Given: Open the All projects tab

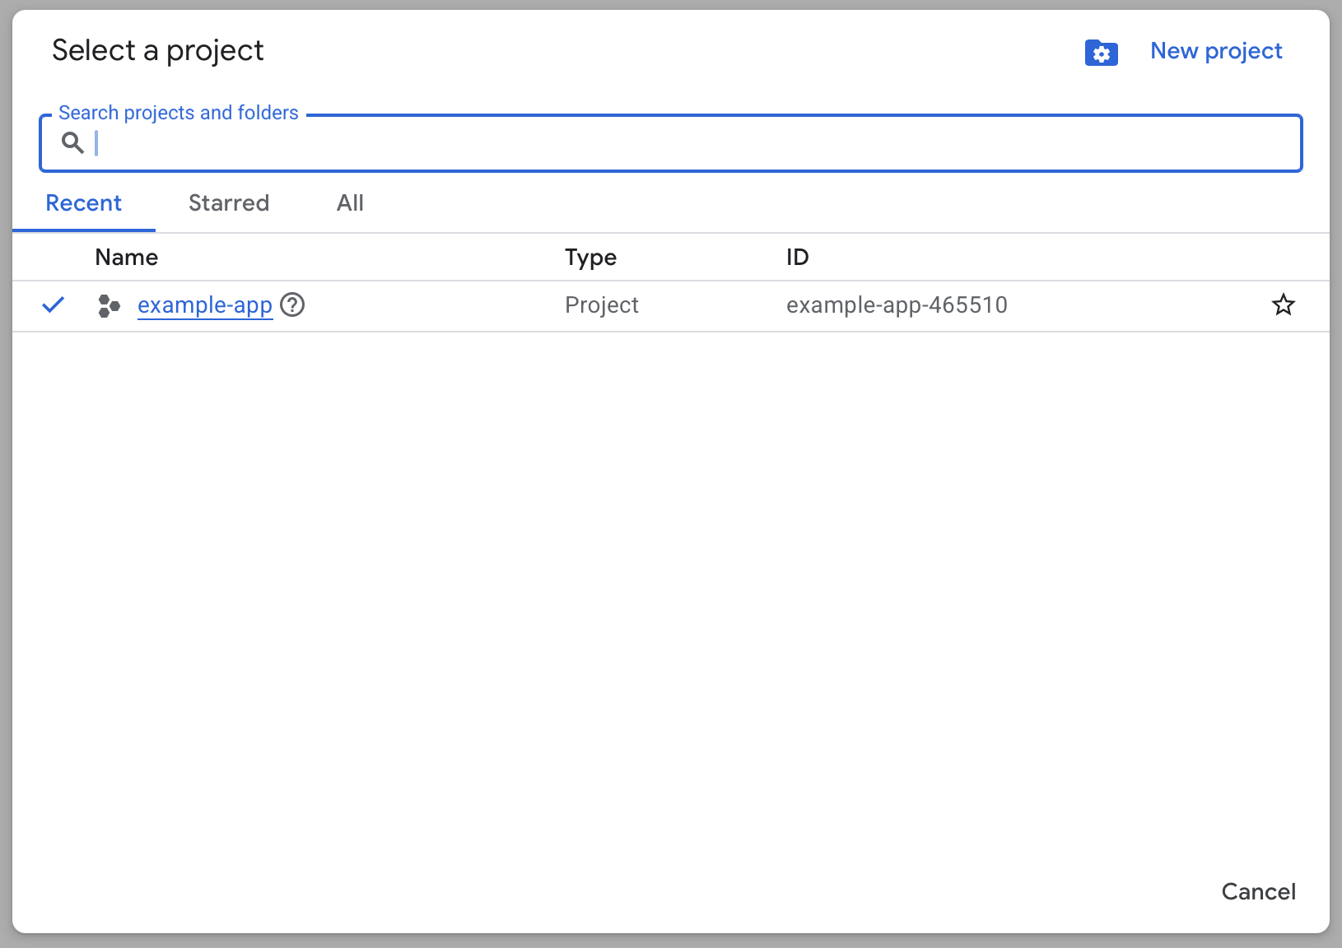Looking at the screenshot, I should pyautogui.click(x=349, y=203).
